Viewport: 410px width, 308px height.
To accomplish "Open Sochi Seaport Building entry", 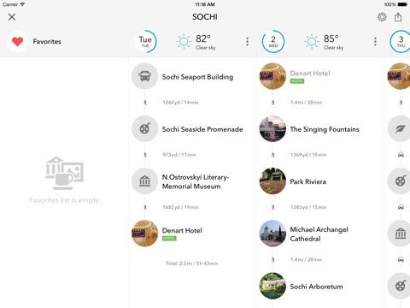I will 197,77.
